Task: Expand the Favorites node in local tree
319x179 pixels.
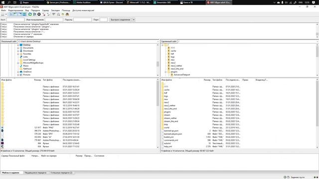Action: tap(18, 54)
